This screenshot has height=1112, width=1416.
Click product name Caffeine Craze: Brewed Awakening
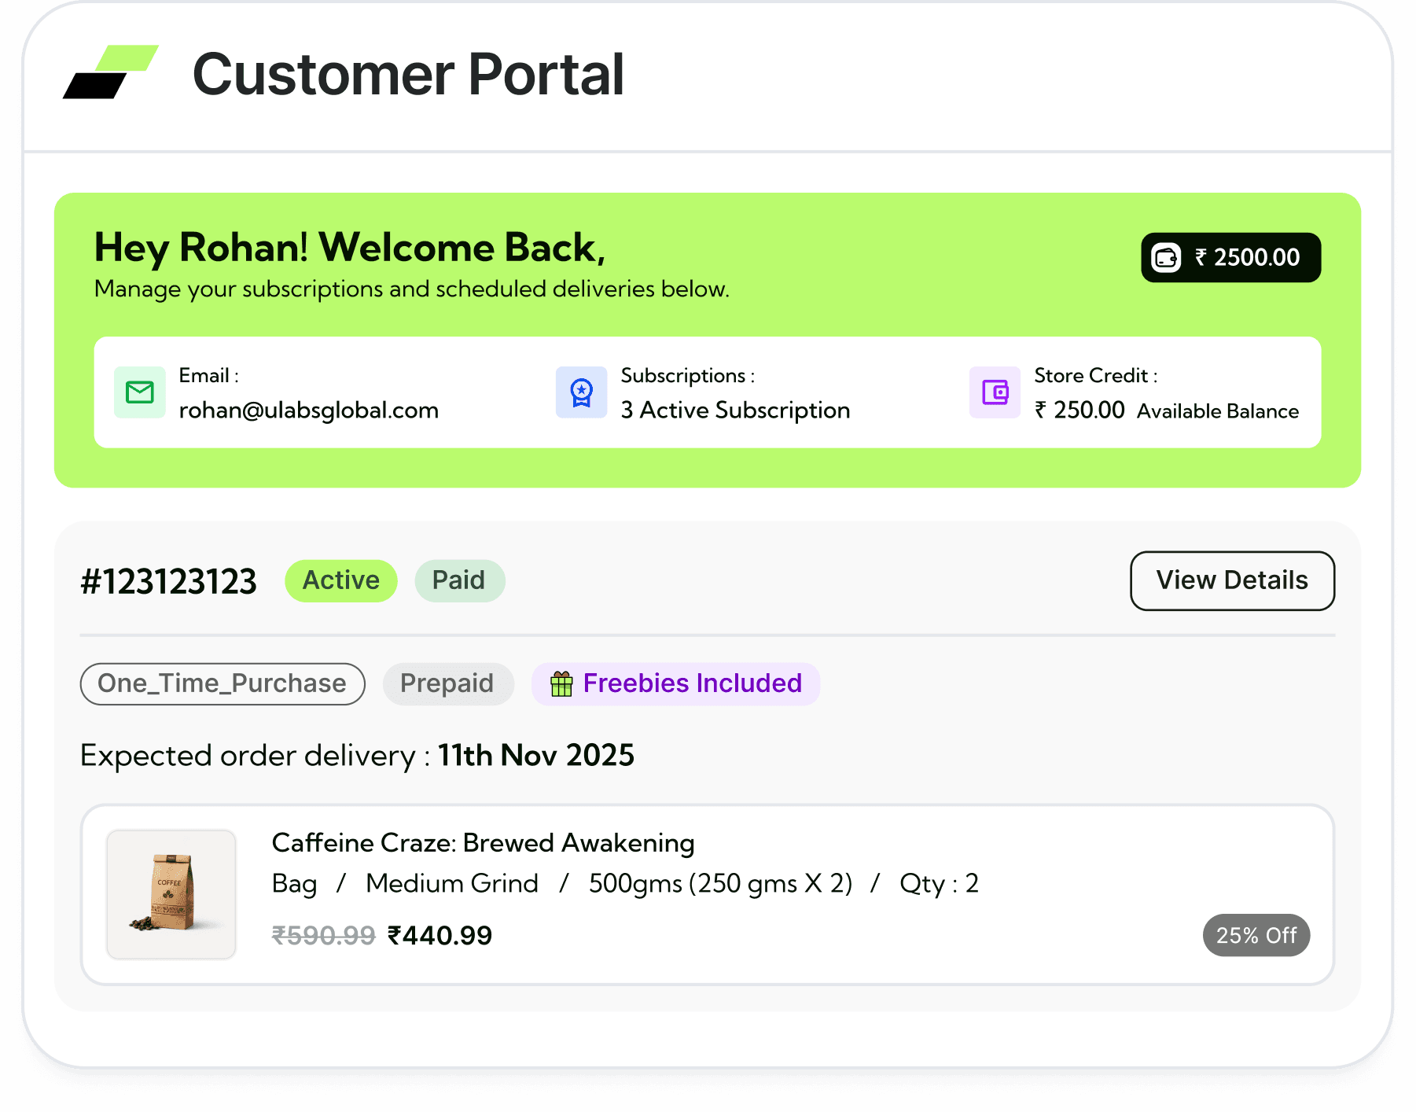tap(483, 843)
